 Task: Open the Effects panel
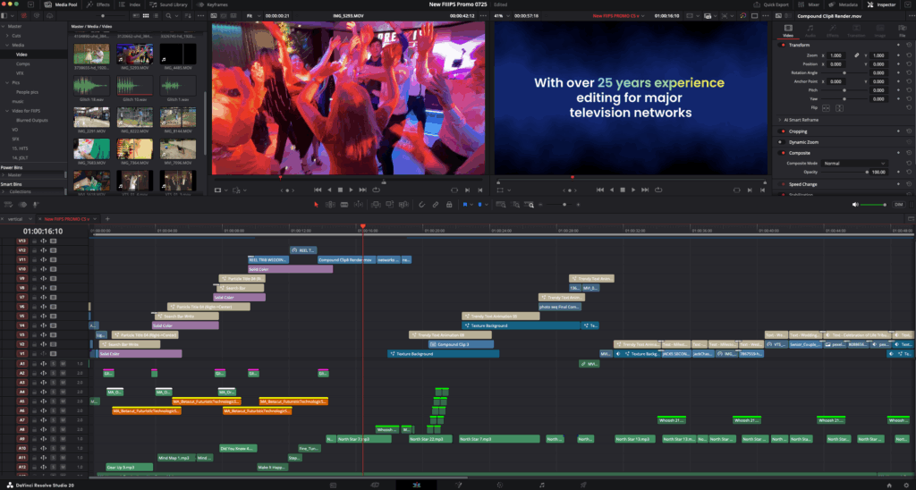(x=98, y=4)
